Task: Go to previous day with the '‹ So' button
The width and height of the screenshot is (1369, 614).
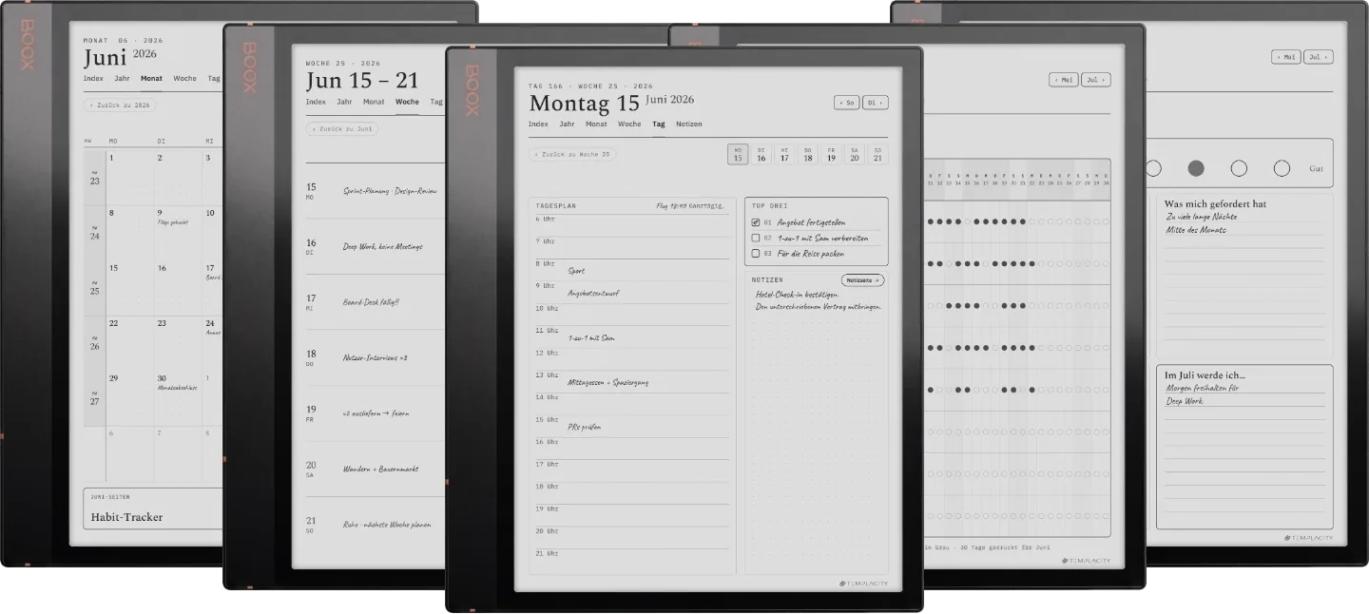Action: point(846,103)
